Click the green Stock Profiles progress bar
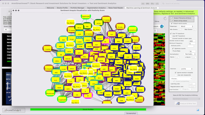205x115 pixels. pyautogui.click(x=88, y=109)
